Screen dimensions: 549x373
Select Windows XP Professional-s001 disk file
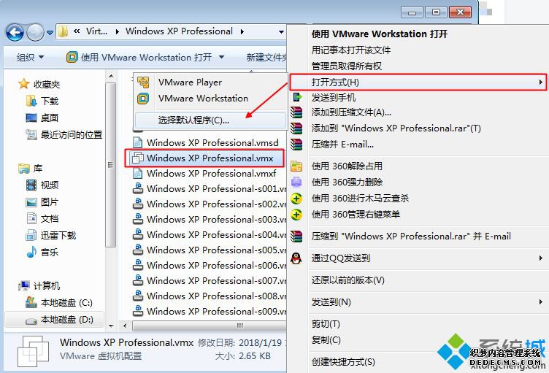210,189
